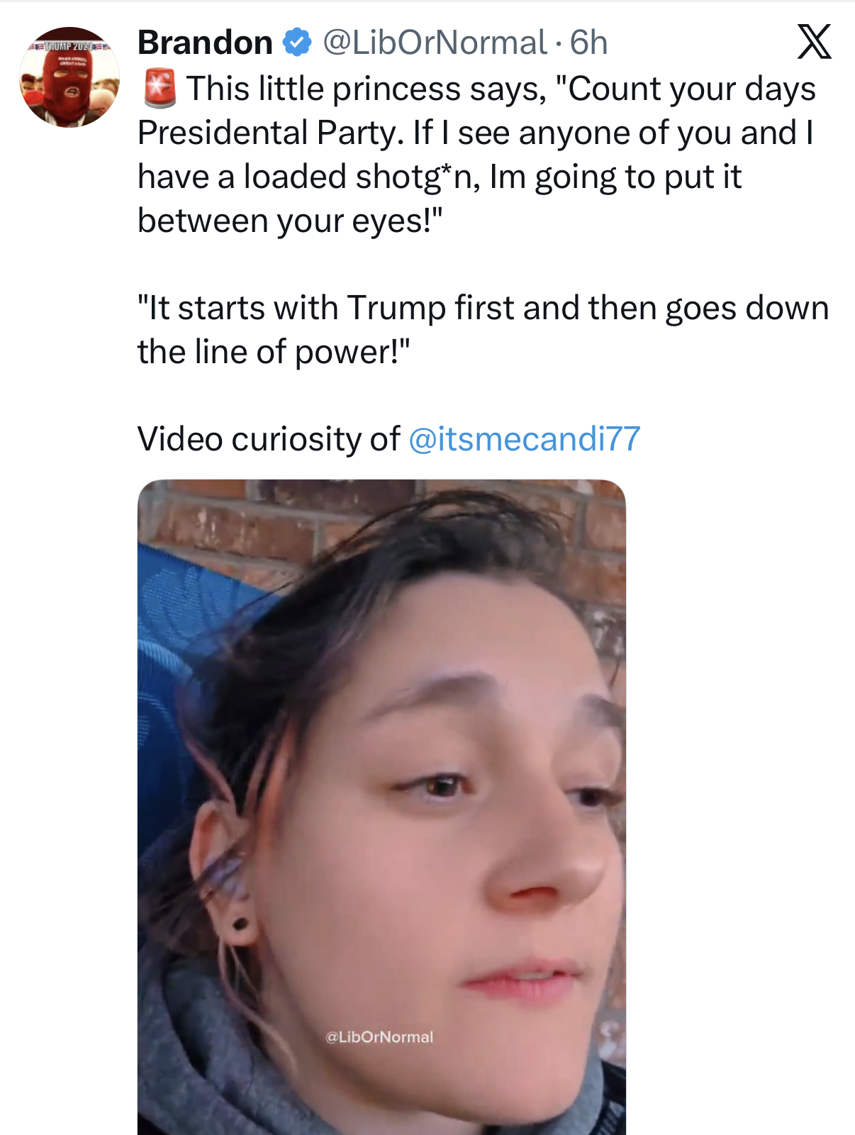Screen dimensions: 855x1135
Task: Open Brandon's profile picture avatar
Action: pos(69,77)
